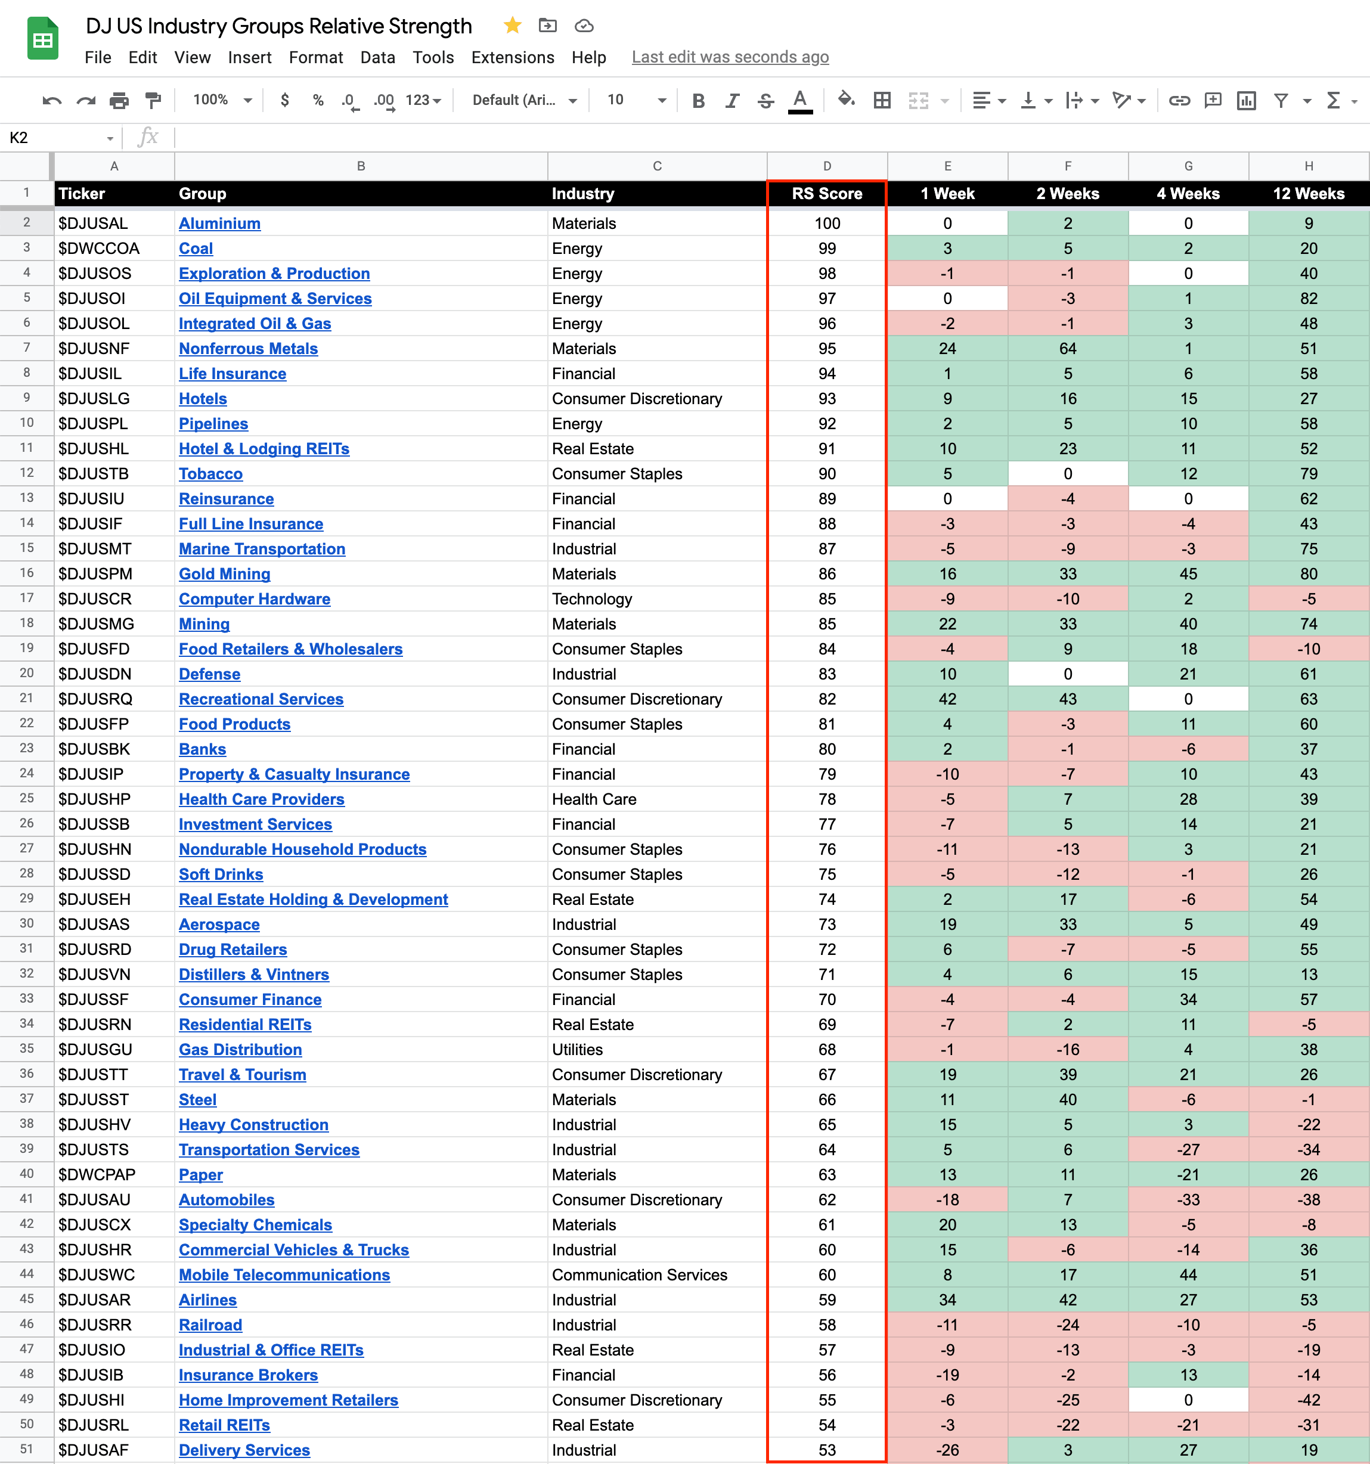
Task: Select the Paint format tool
Action: pyautogui.click(x=153, y=101)
